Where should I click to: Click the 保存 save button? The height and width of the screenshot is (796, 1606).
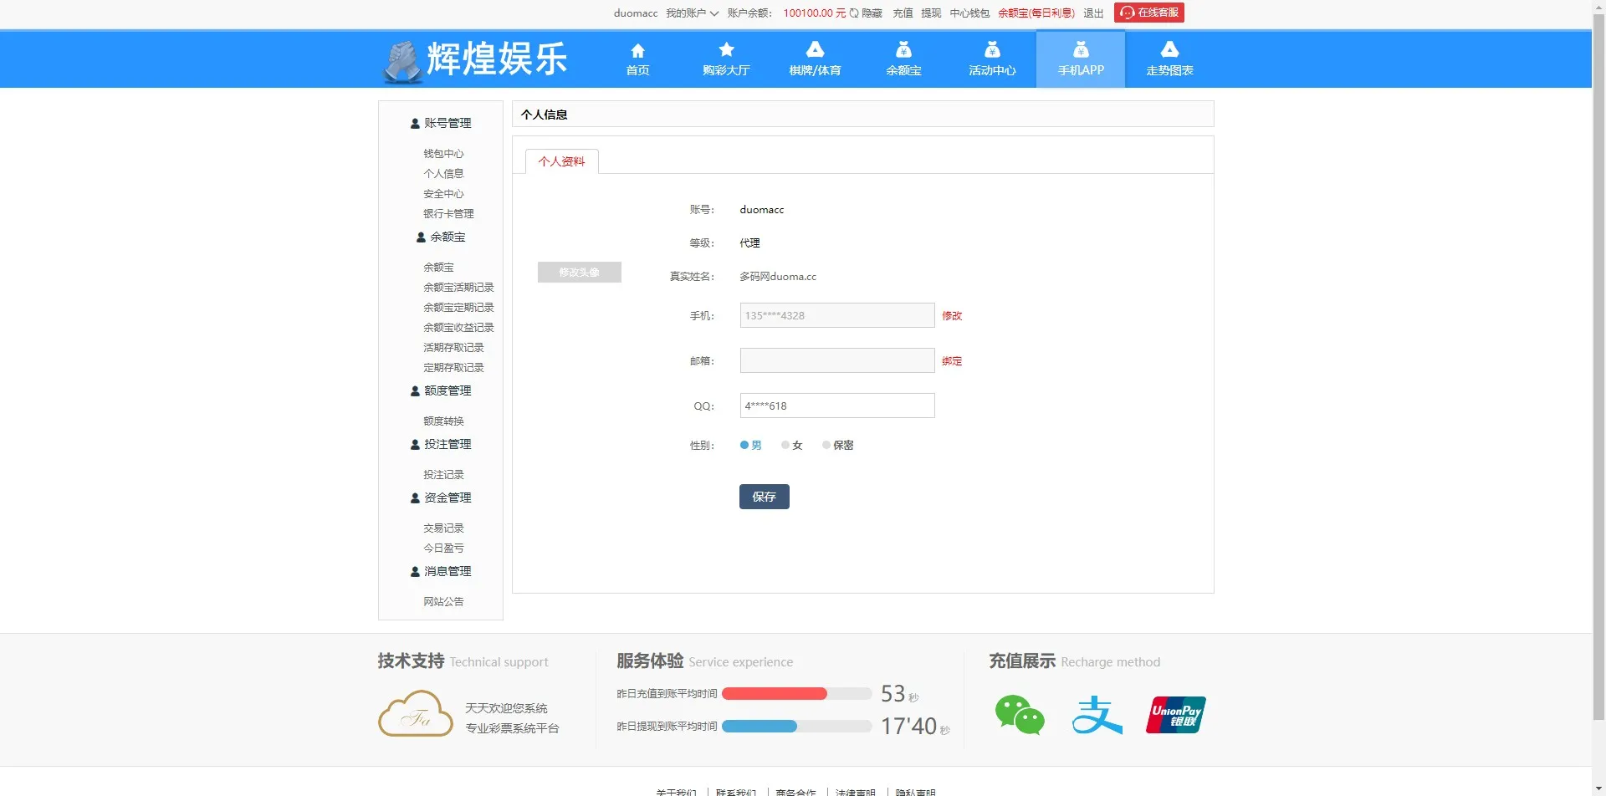pyautogui.click(x=764, y=496)
